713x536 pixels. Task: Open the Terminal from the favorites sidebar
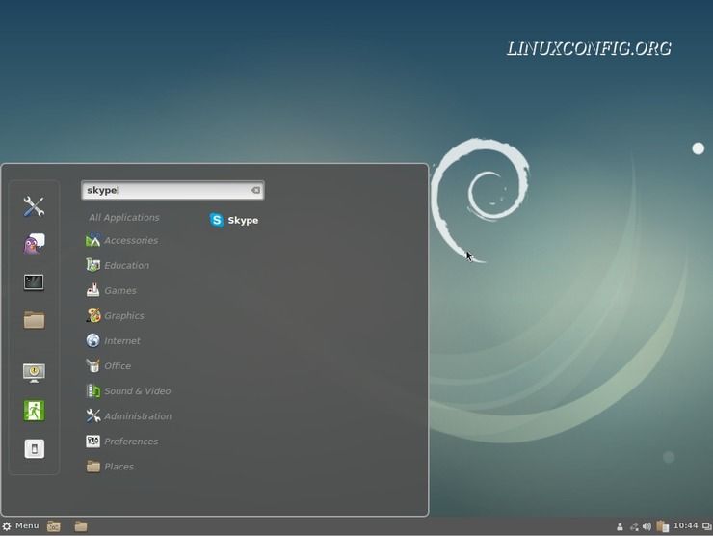pyautogui.click(x=34, y=282)
